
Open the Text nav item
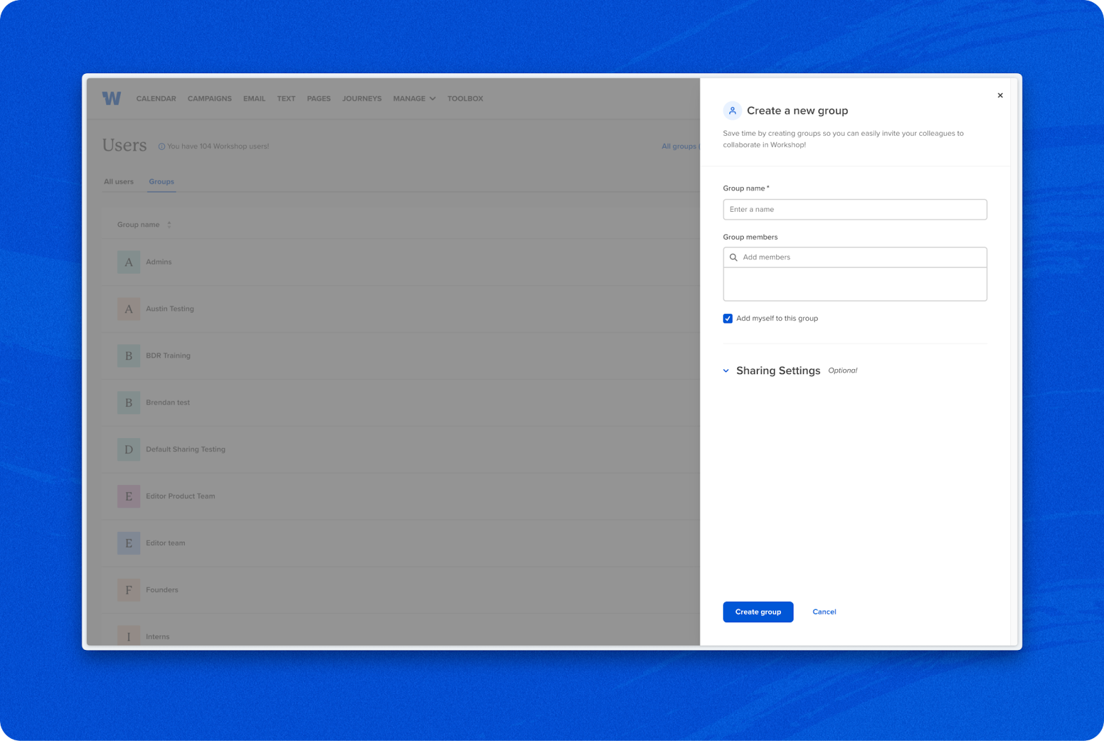pos(286,99)
